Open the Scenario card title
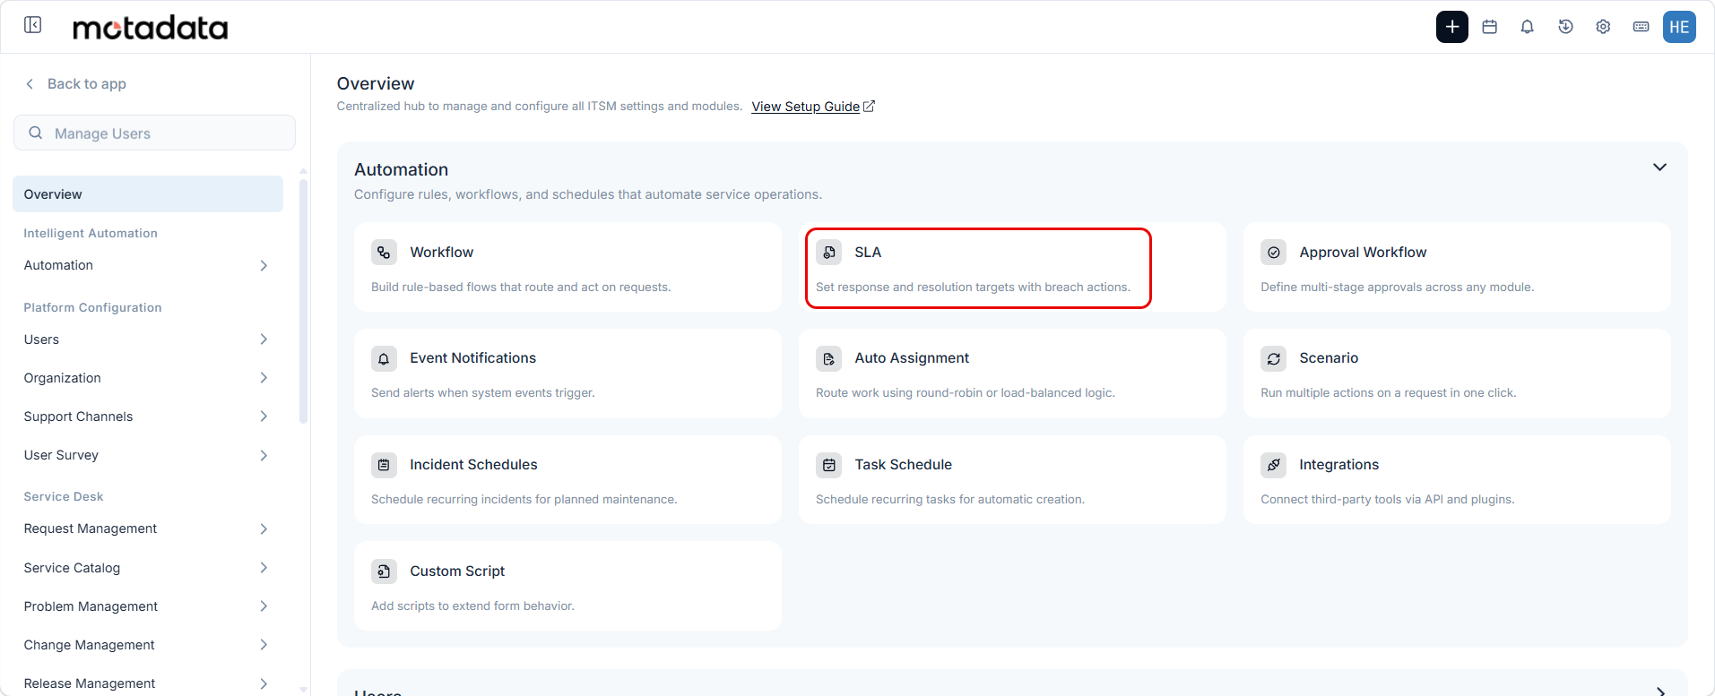 coord(1329,358)
